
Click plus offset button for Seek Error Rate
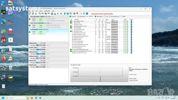point(127,28)
